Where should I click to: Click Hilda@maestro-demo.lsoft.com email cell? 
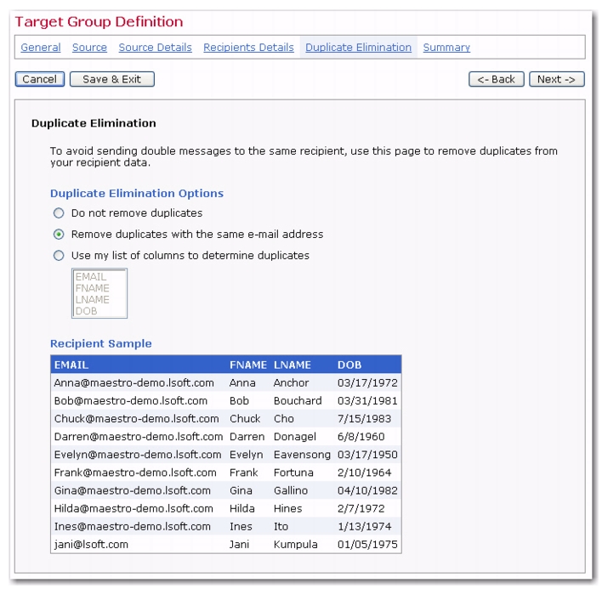coord(134,508)
